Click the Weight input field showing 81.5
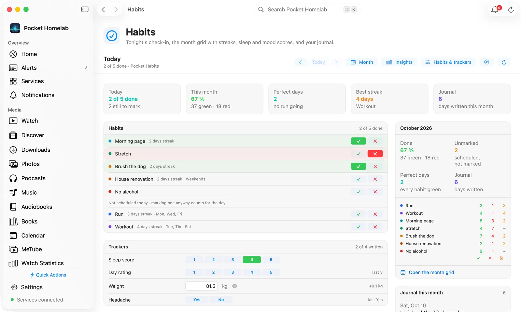This screenshot has height=312, width=521. pos(202,286)
